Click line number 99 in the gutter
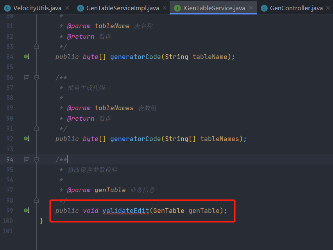Viewport: 333px width, 250px height. (9, 211)
